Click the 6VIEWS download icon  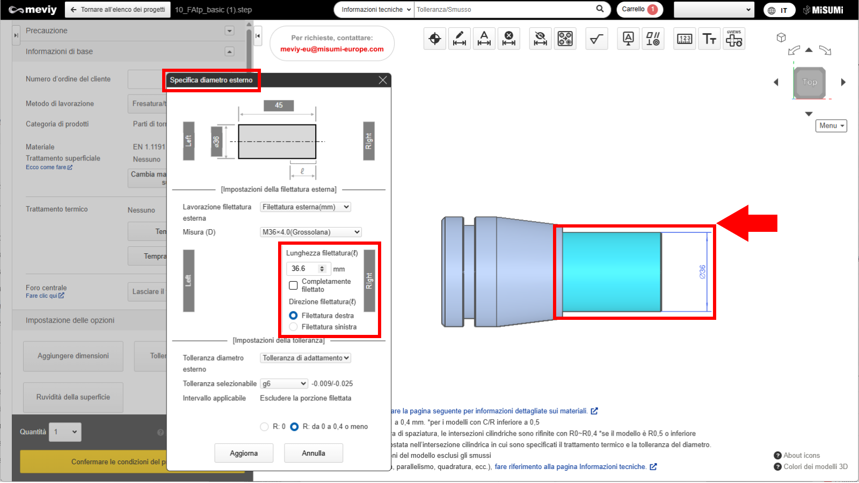pyautogui.click(x=734, y=39)
